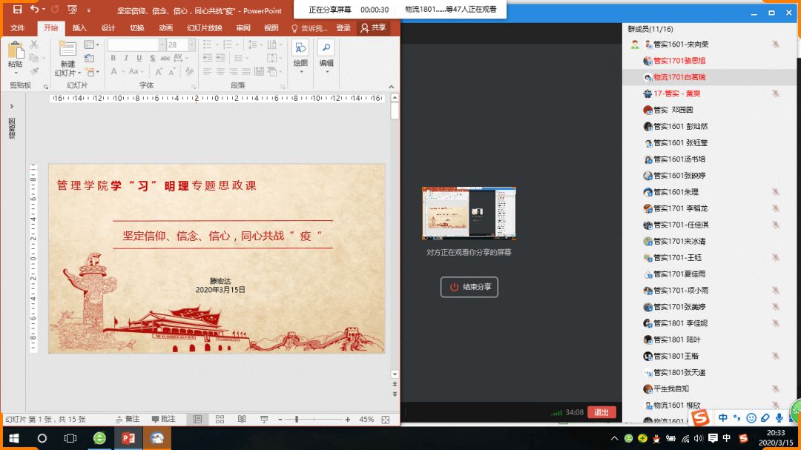Open the 插入 ribbon tab
Screen dimensions: 801x450
click(x=79, y=28)
